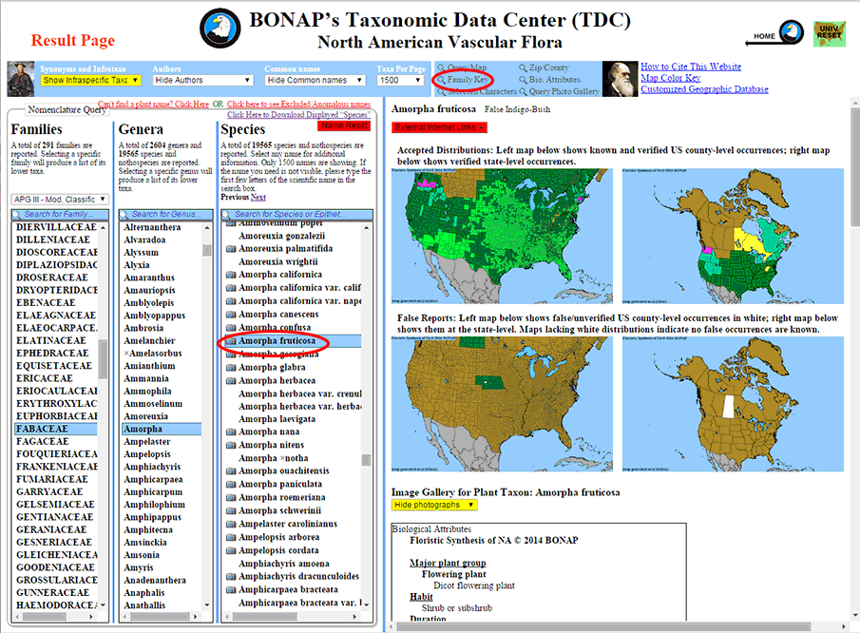Click the Bio. Attributes magnifier icon
This screenshot has height=633, width=860.
click(523, 80)
